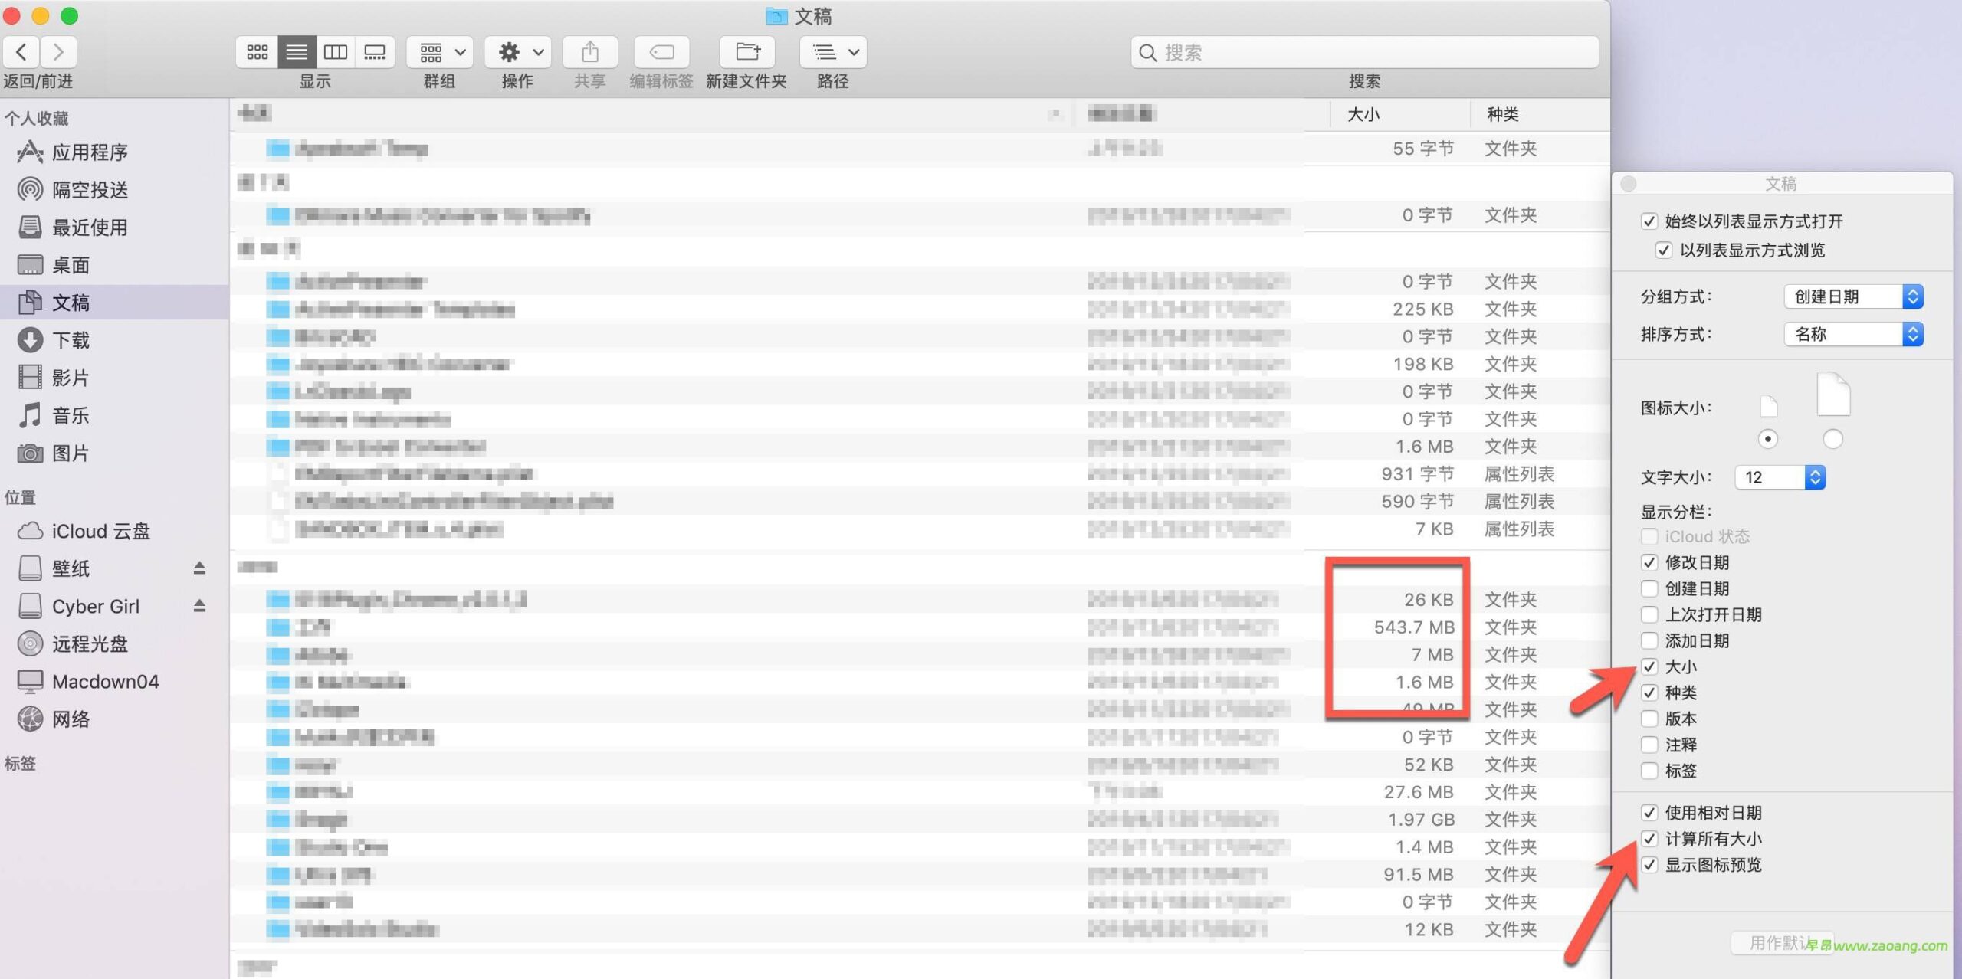Switch to gallery view in toolbar
The image size is (1962, 979).
click(375, 52)
